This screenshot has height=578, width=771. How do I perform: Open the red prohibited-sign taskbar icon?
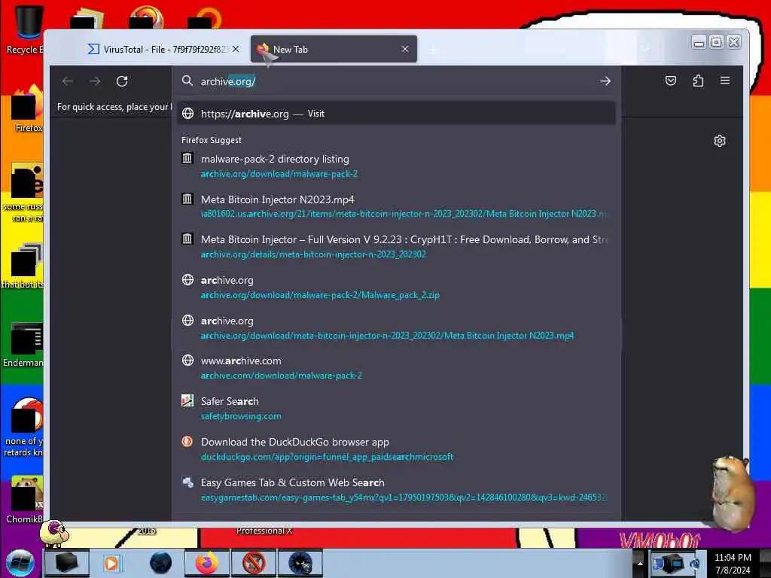(x=254, y=563)
